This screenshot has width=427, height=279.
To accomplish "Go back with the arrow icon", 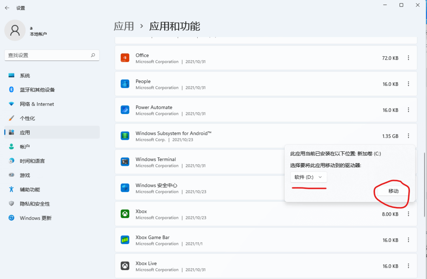I will coord(7,8).
